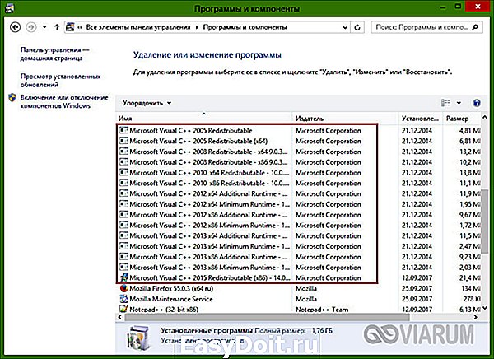494x359 pixels.
Task: Click publisher Mozilla in Firefox row
Action: pyautogui.click(x=306, y=288)
